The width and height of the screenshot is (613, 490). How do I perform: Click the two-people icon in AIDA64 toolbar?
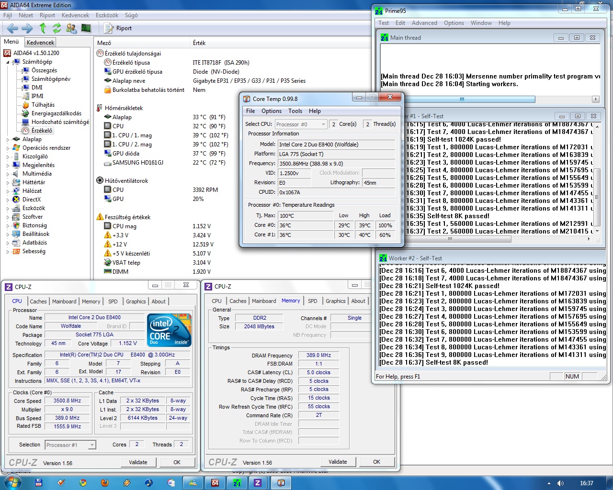point(71,28)
